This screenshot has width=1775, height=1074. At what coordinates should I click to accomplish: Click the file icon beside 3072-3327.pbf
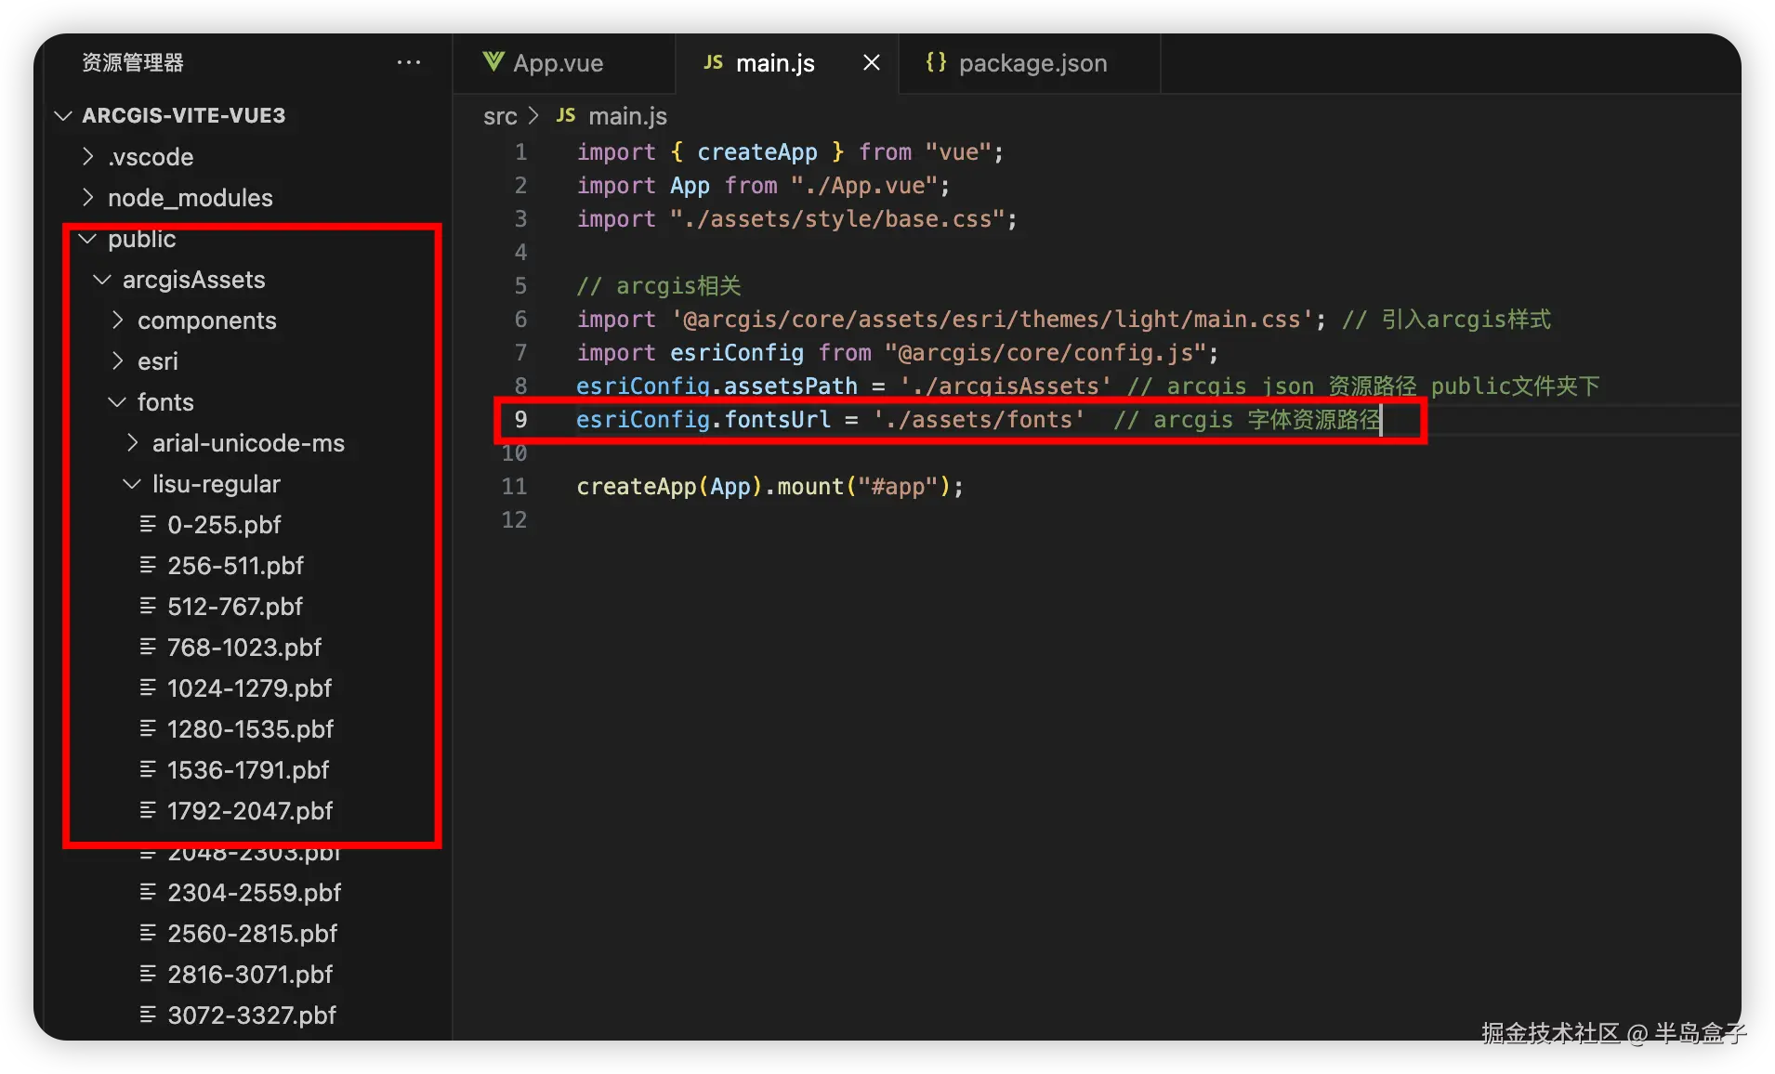148,1015
